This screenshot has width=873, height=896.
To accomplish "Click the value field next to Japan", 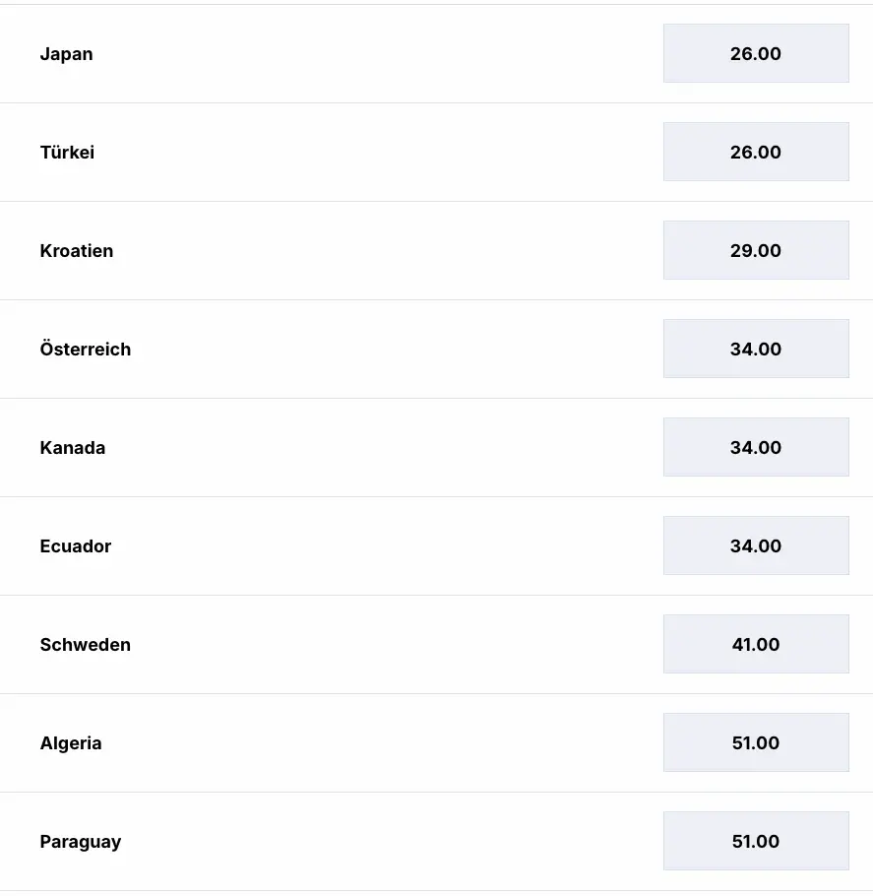I will pos(756,53).
